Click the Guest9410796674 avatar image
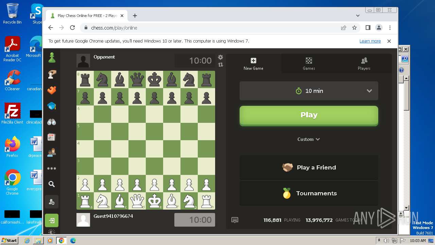The image size is (435, 245). click(x=83, y=220)
